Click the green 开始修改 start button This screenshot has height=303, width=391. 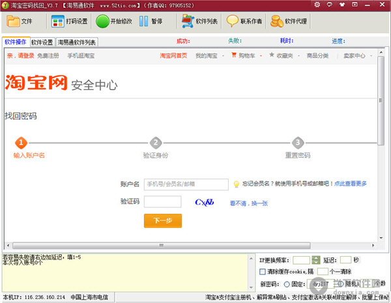pos(102,22)
